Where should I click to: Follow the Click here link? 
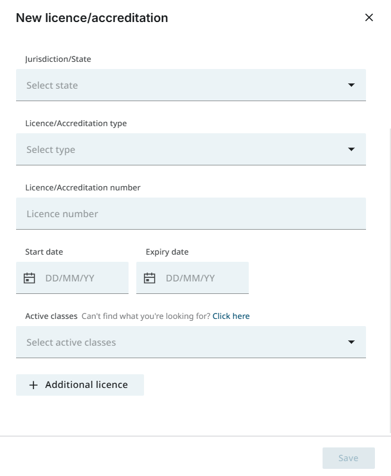231,317
